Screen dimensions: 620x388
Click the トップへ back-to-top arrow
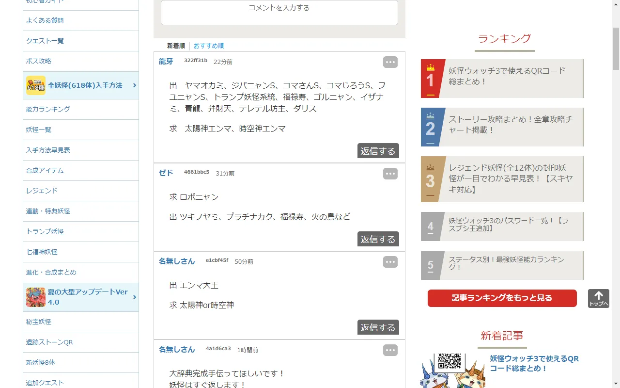click(599, 299)
